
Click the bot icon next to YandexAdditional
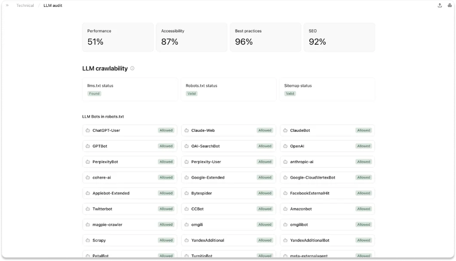coord(187,240)
